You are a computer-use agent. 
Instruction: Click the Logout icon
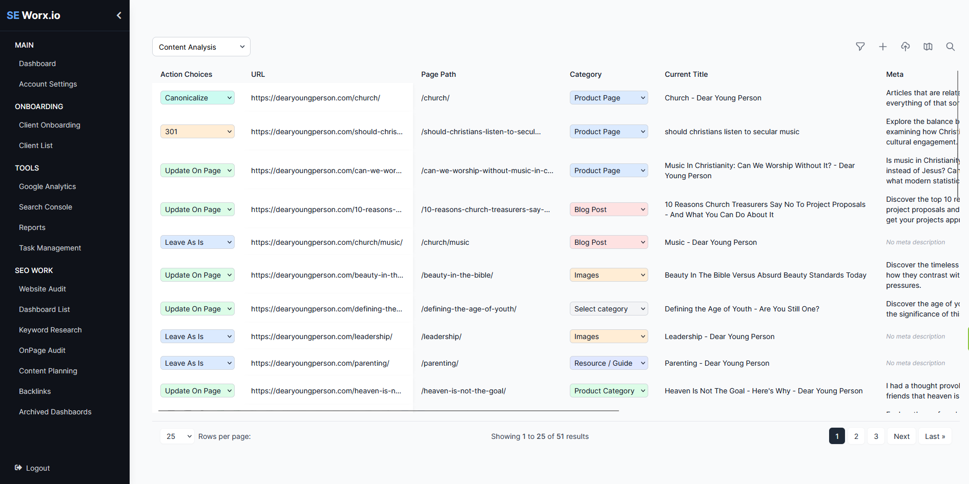click(18, 468)
